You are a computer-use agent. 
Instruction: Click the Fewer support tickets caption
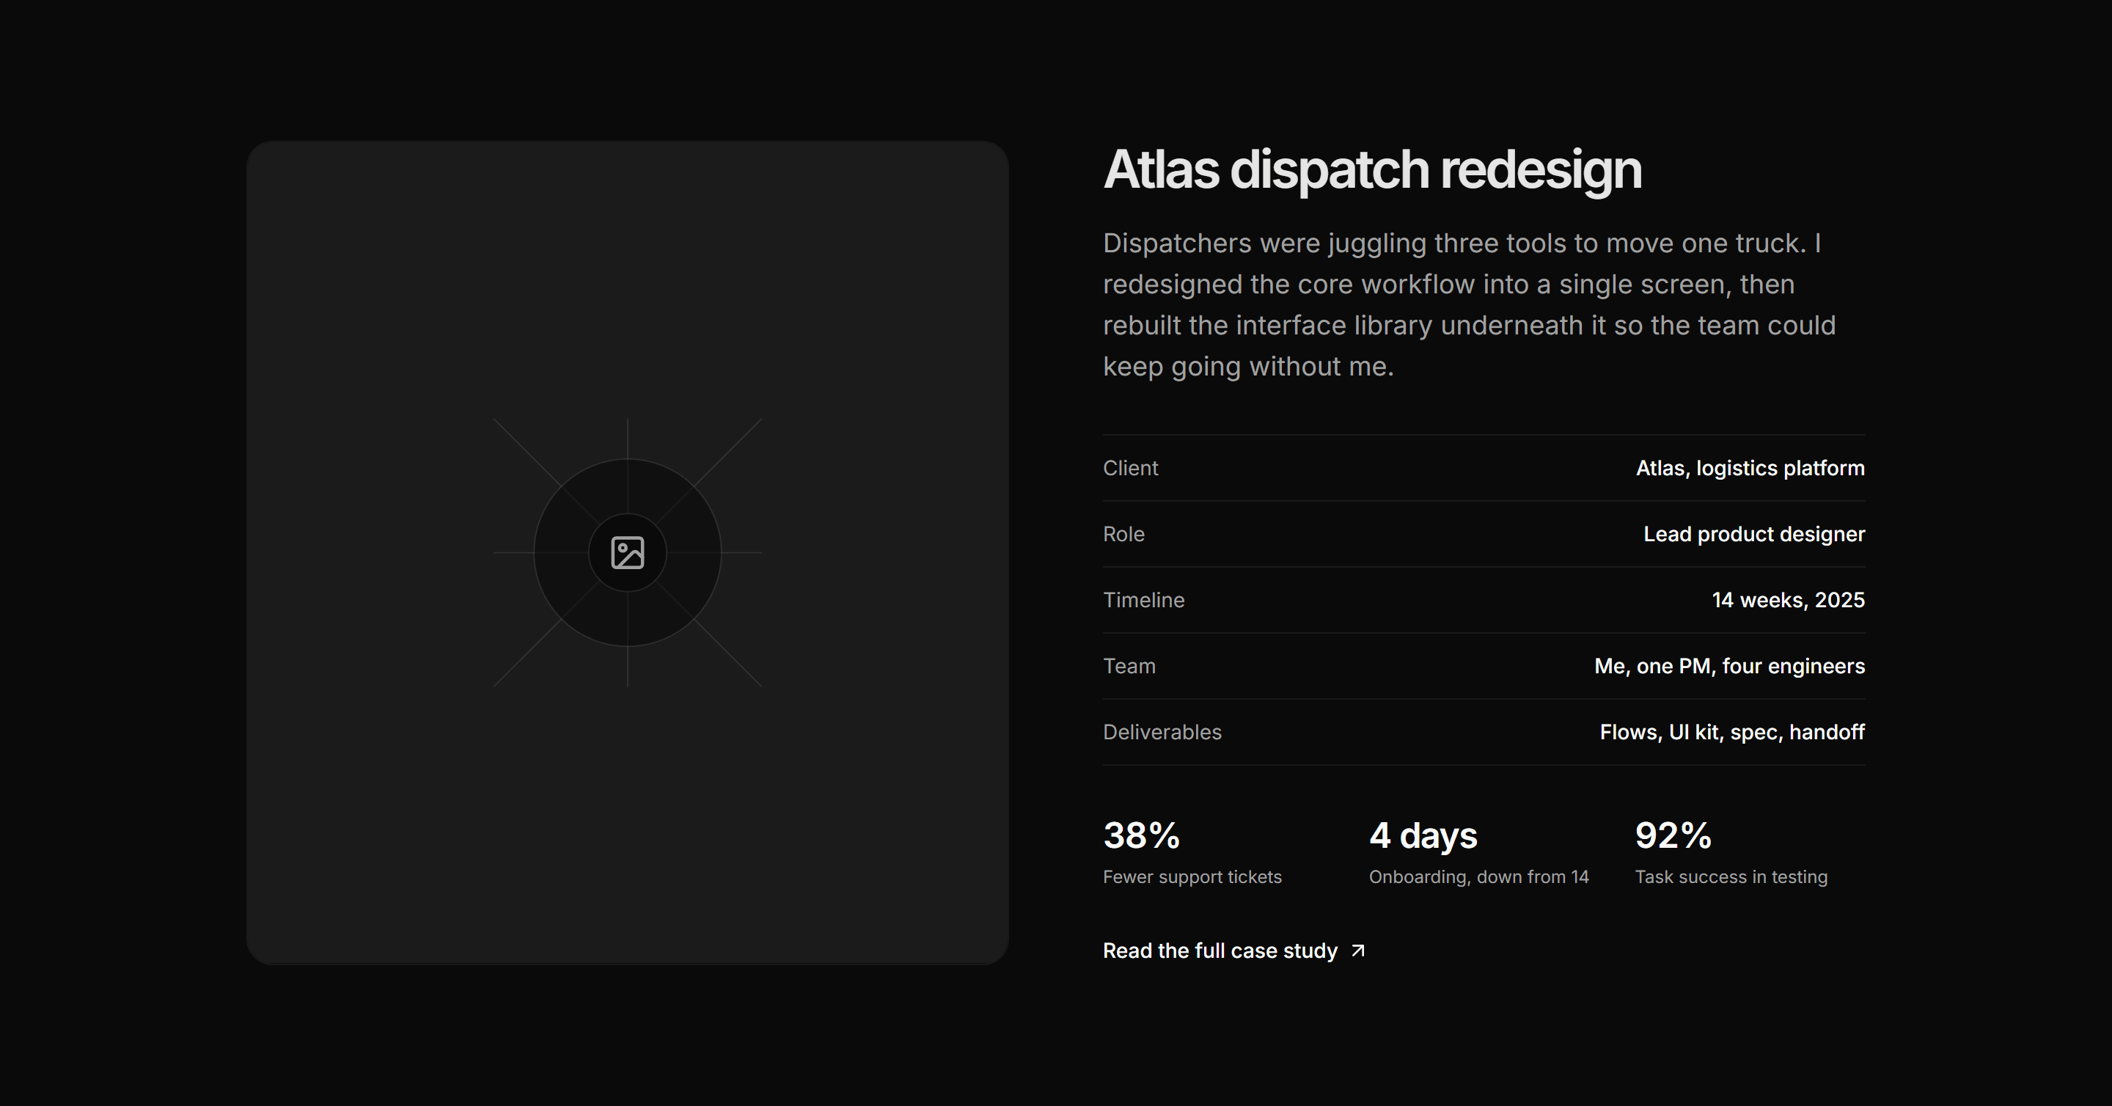[1192, 877]
